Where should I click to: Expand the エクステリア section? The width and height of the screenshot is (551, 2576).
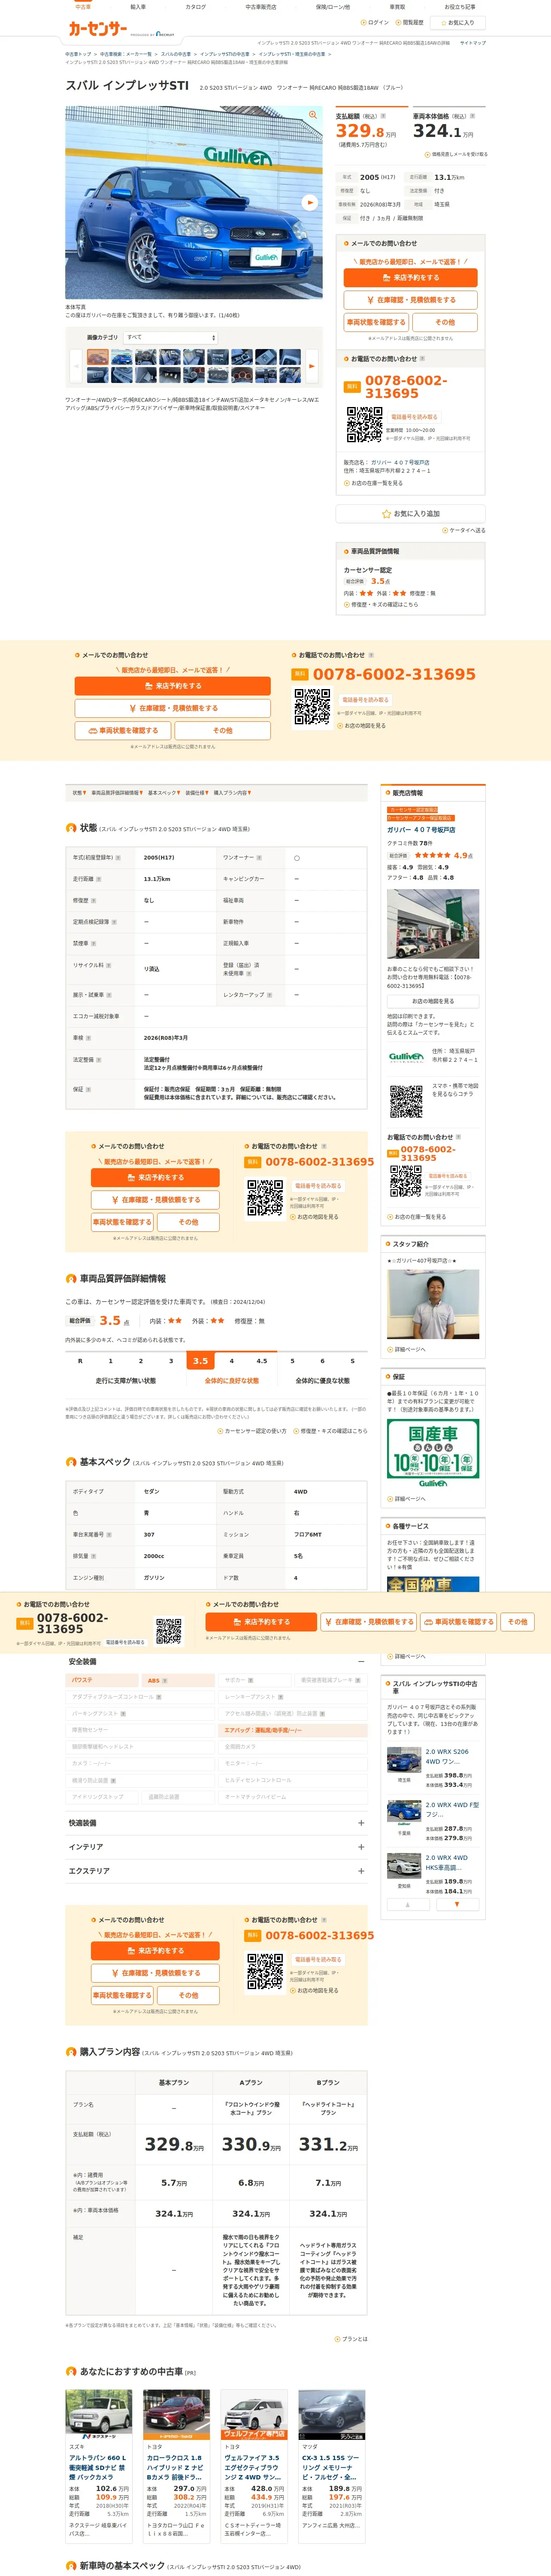(361, 1871)
